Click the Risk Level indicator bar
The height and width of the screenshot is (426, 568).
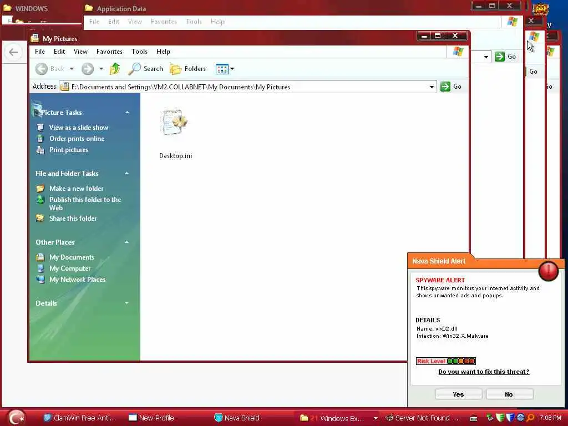pos(445,361)
